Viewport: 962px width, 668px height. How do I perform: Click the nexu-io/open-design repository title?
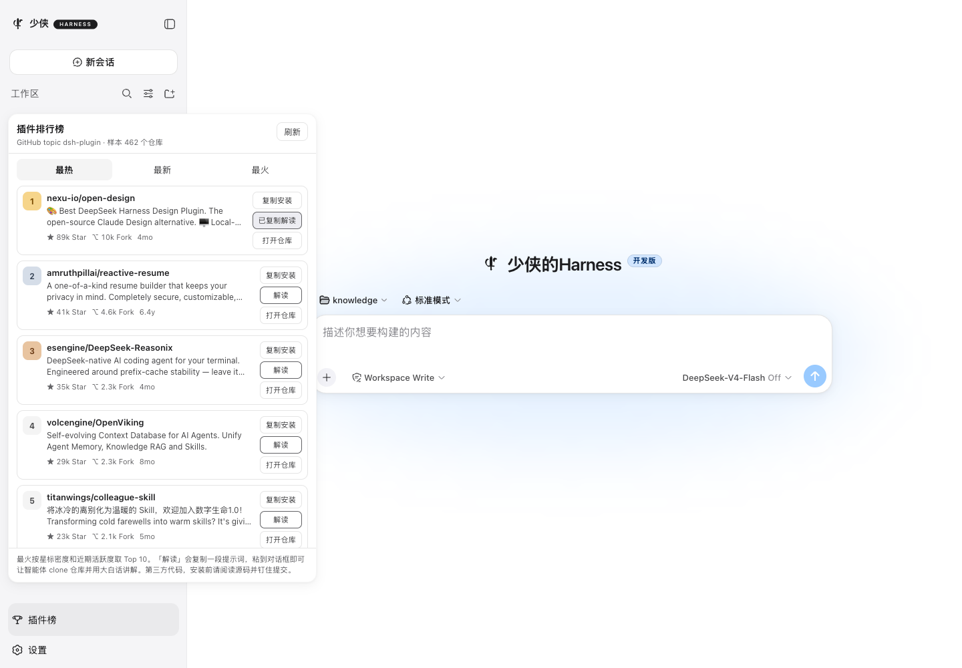coord(91,198)
